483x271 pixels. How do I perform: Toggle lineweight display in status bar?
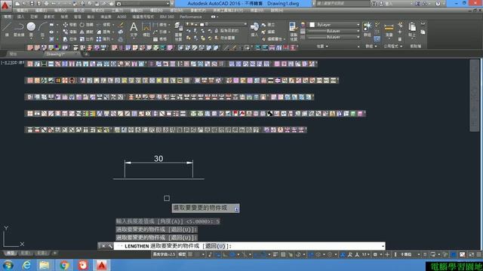(275, 254)
